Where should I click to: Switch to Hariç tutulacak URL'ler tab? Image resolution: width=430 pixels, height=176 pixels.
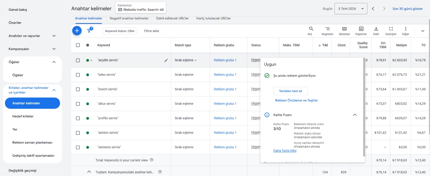[x=214, y=18]
